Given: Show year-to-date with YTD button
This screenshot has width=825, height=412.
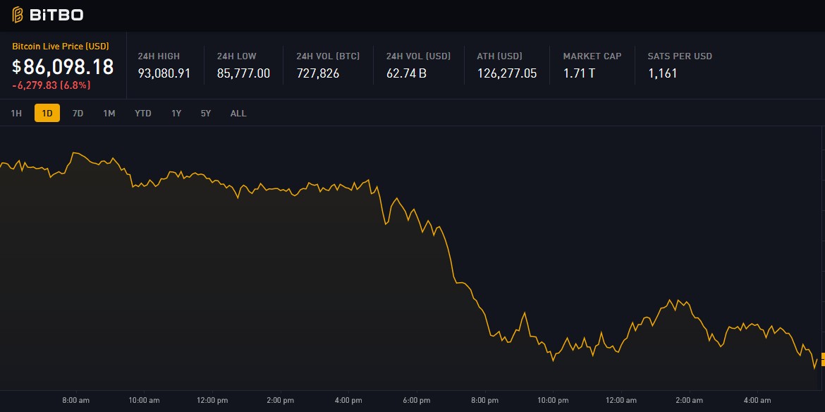Looking at the screenshot, I should [x=142, y=113].
